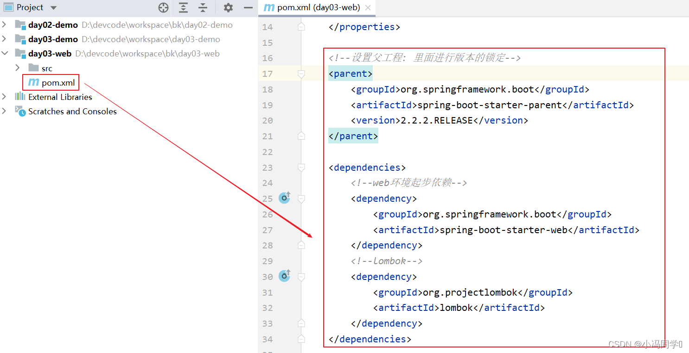Click org.projectlombok groupId text
This screenshot has height=353, width=689.
pos(470,292)
